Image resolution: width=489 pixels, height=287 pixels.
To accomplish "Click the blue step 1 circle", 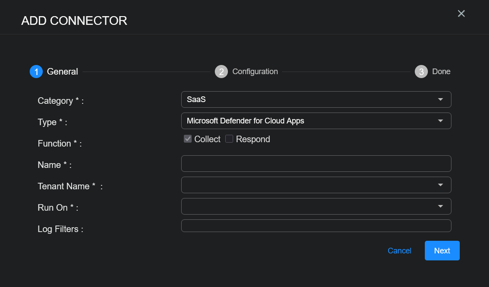I will pos(36,72).
